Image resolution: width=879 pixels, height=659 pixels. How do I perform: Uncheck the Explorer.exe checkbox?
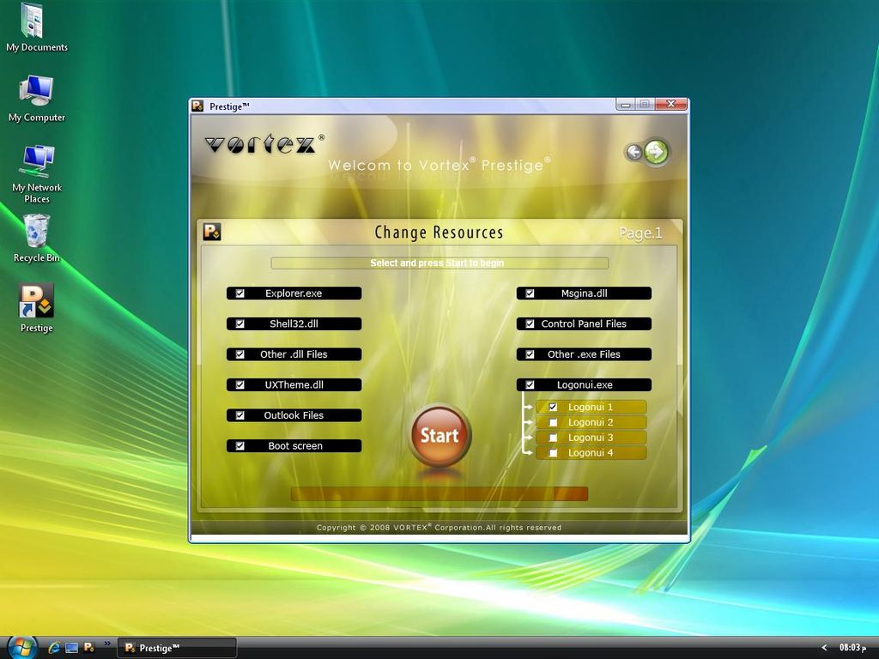pyautogui.click(x=240, y=293)
